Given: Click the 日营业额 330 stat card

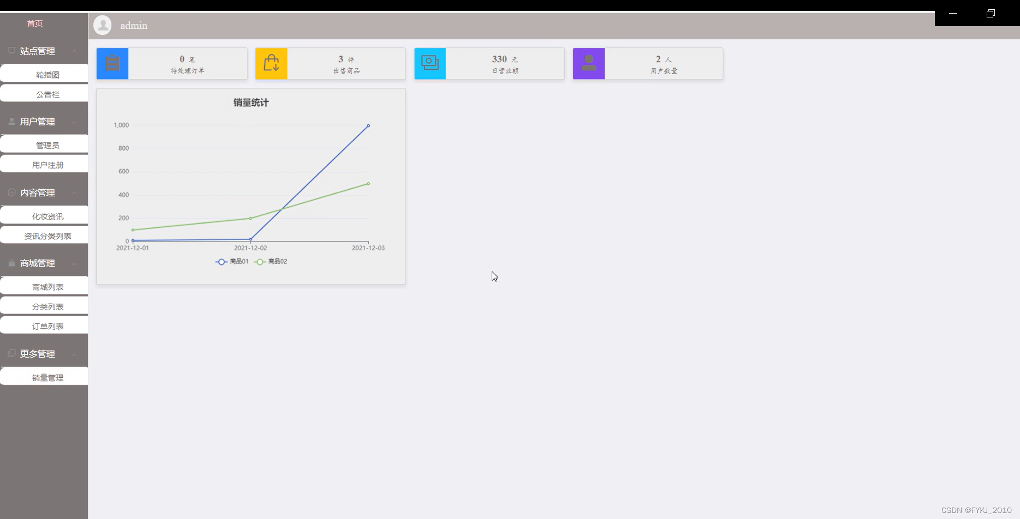Looking at the screenshot, I should coord(490,64).
